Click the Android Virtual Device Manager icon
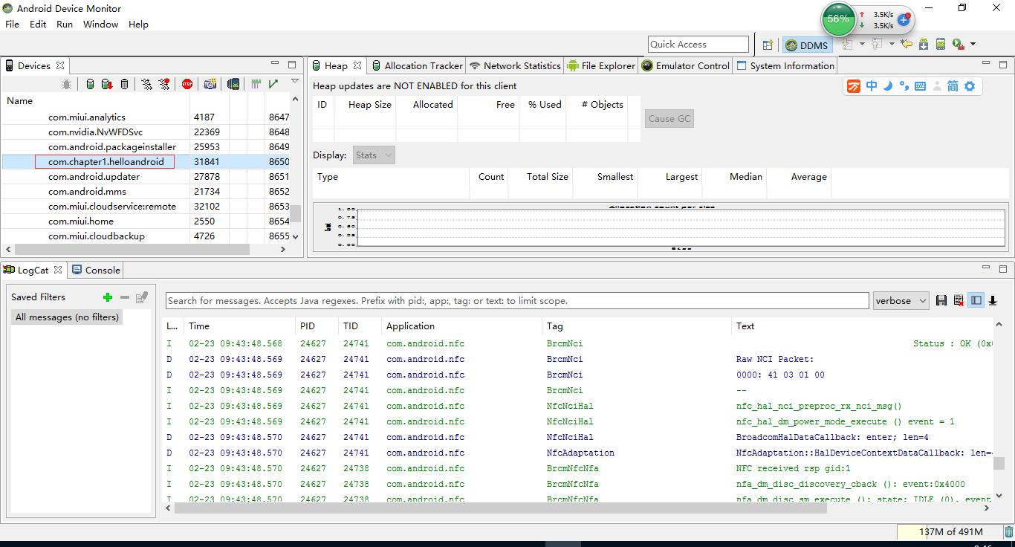 tap(940, 45)
